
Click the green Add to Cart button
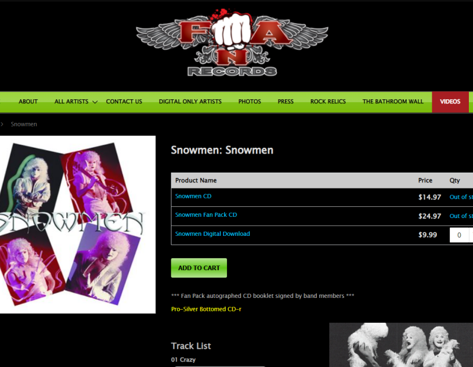click(199, 268)
